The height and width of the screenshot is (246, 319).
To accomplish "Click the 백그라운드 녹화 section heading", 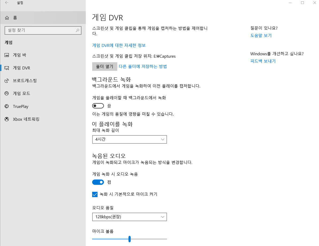I will coord(111,79).
